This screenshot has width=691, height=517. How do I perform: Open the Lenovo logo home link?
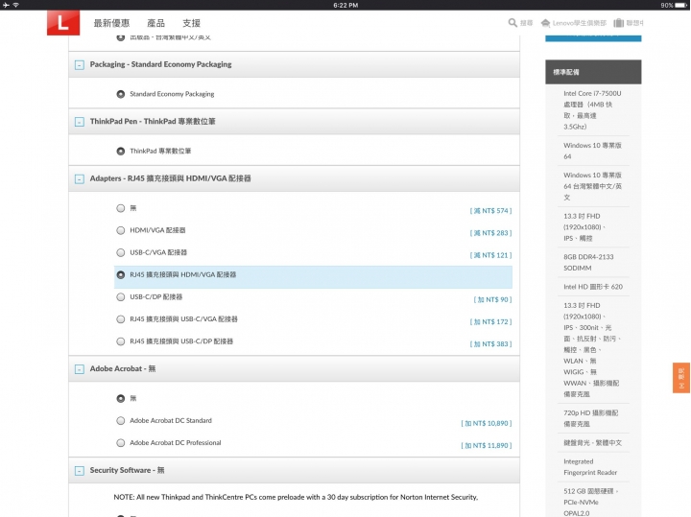[63, 22]
